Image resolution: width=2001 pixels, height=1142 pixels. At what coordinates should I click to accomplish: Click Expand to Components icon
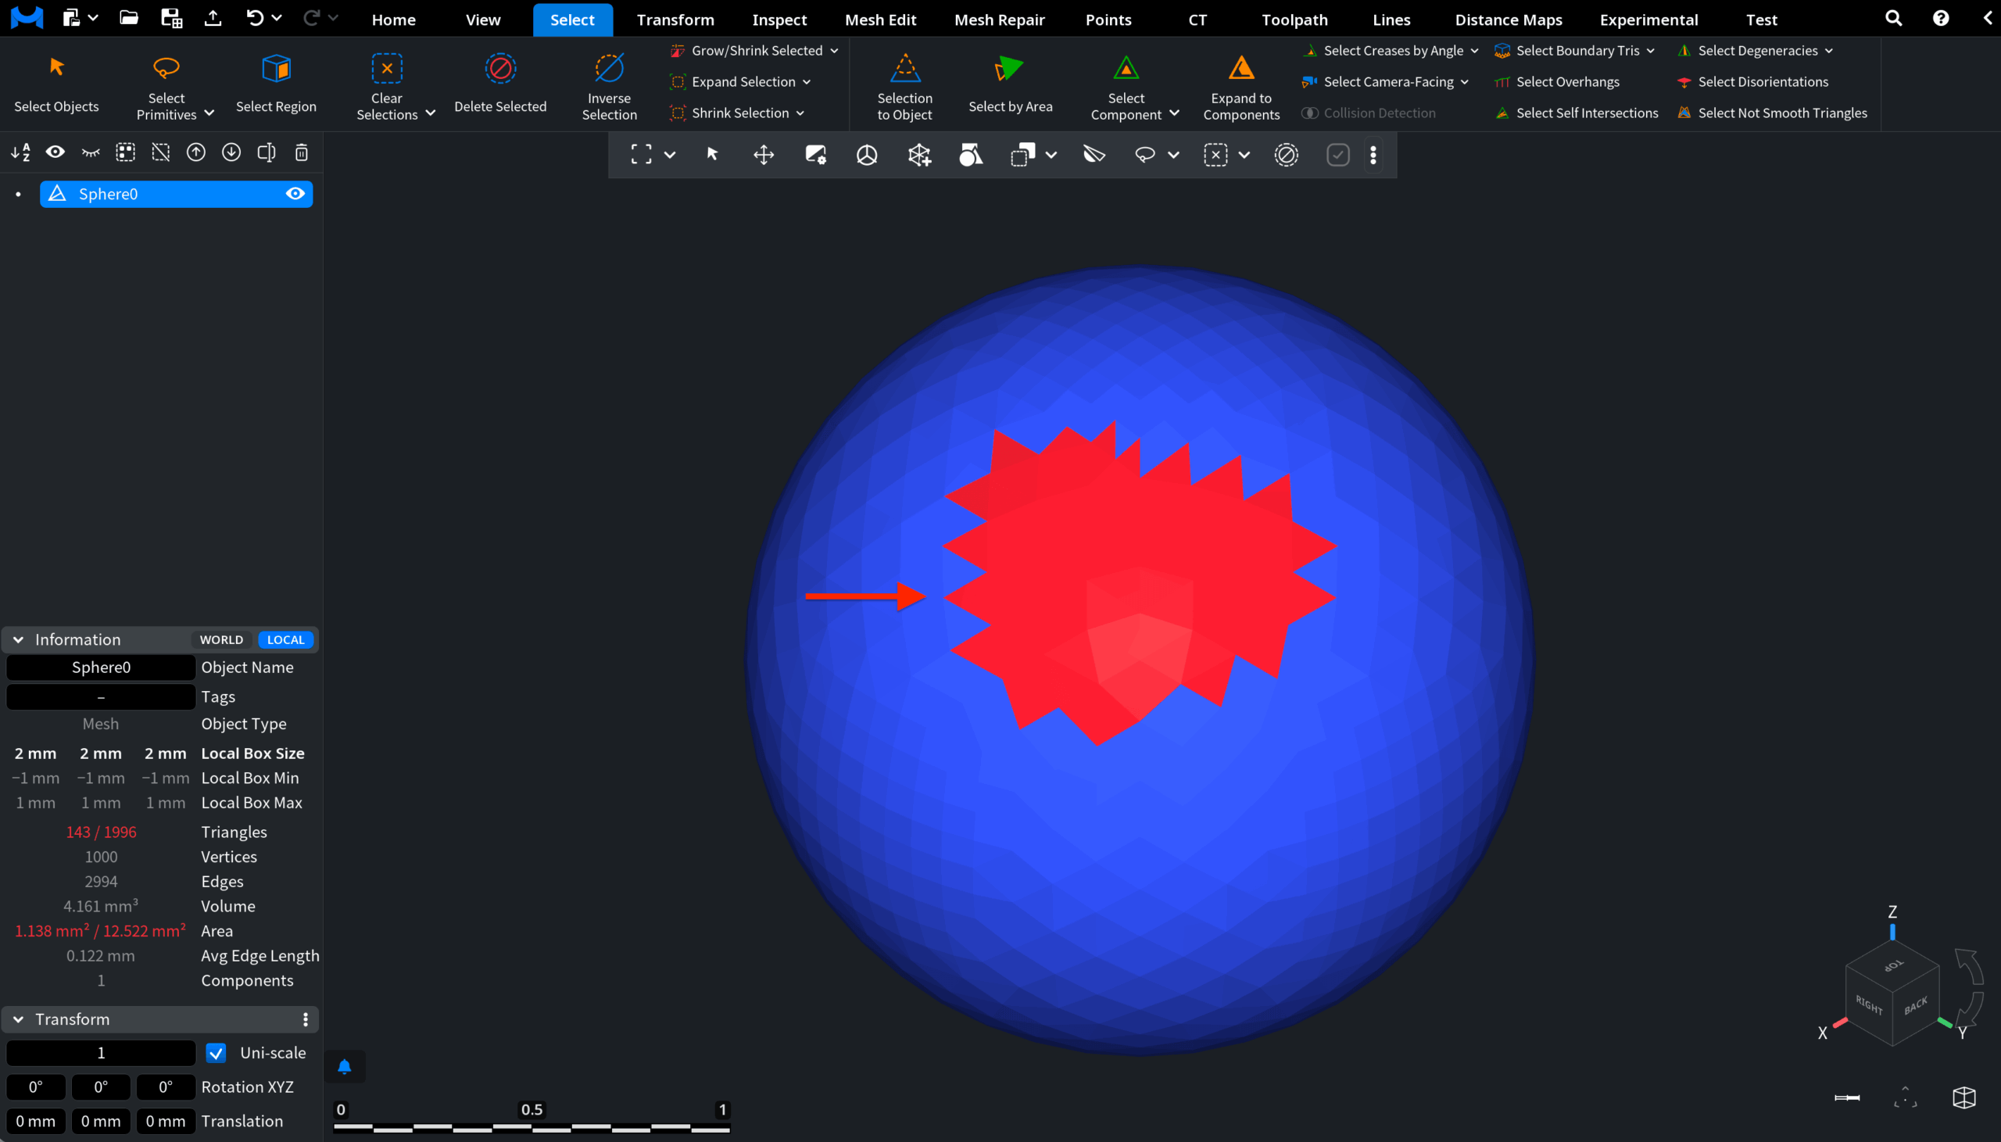click(1240, 69)
